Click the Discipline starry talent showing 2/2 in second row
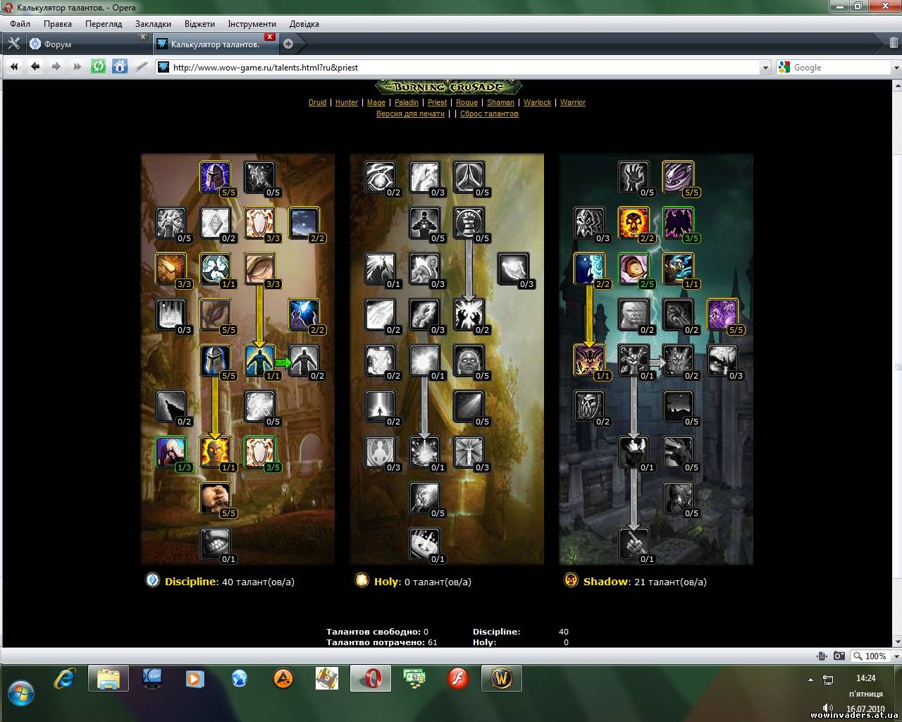 tap(304, 223)
